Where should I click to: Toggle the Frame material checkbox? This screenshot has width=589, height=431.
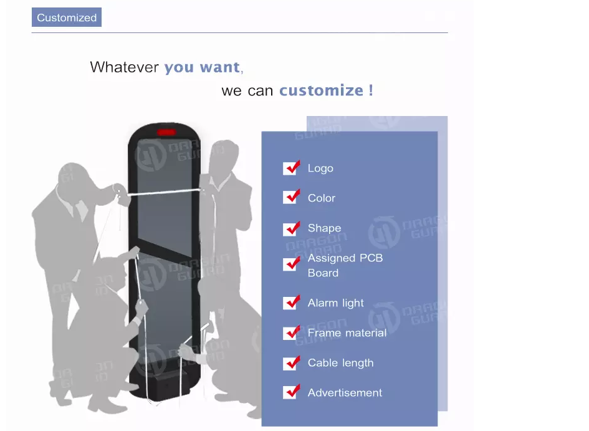[x=291, y=332]
